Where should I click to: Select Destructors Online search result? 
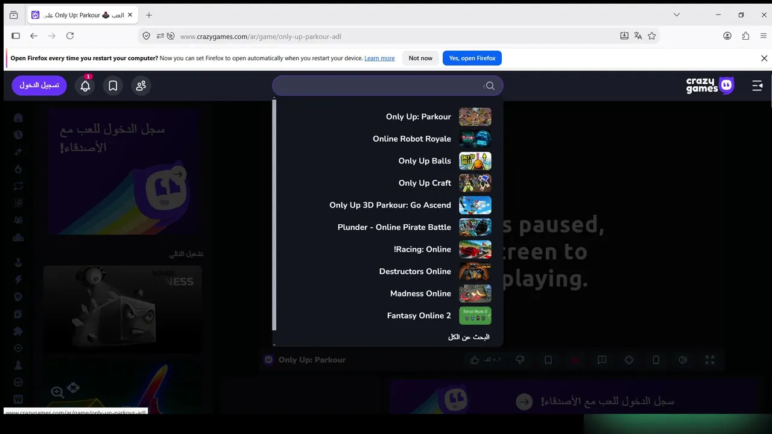click(x=387, y=271)
